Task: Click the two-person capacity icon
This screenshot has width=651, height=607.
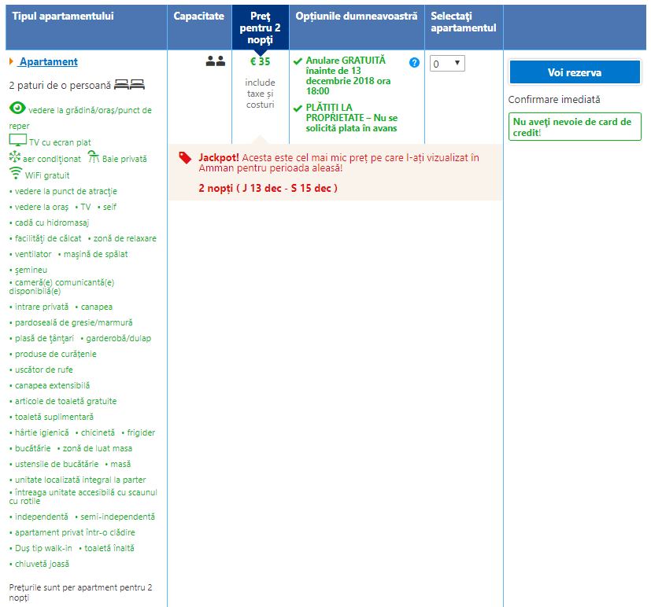Action: 215,61
